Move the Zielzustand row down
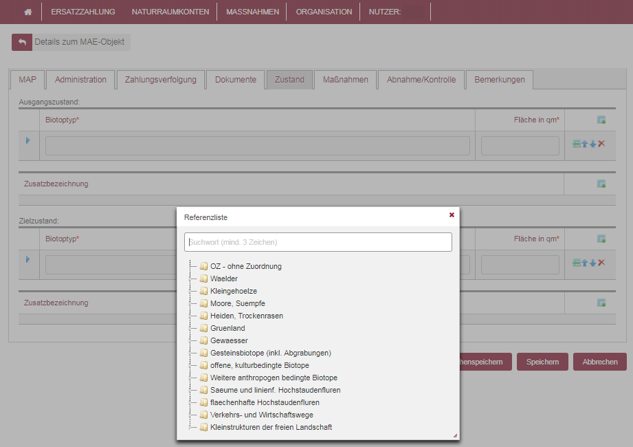Screen dimensions: 633x447 (x=593, y=263)
